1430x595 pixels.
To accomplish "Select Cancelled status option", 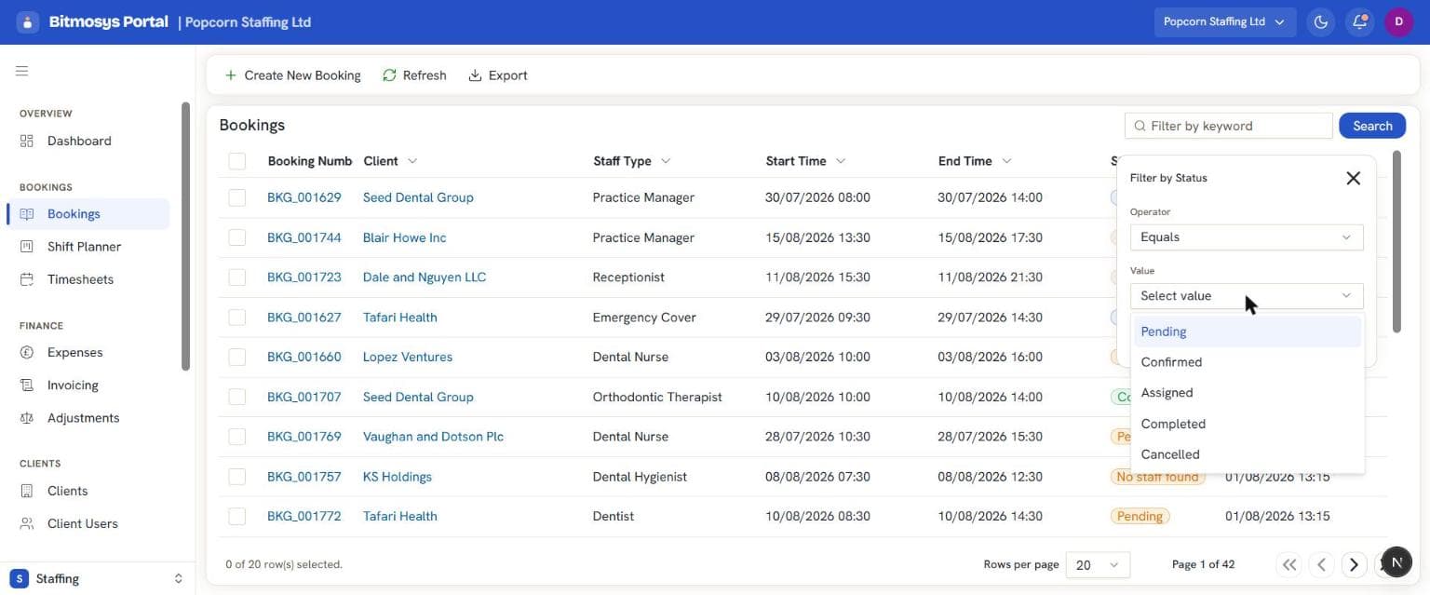I will point(1247,454).
